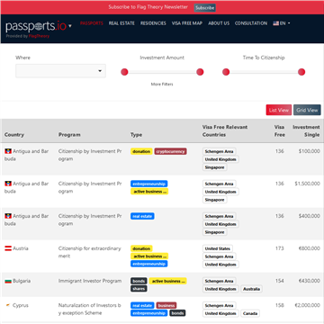Click the Austria flag icon

pos(8,248)
